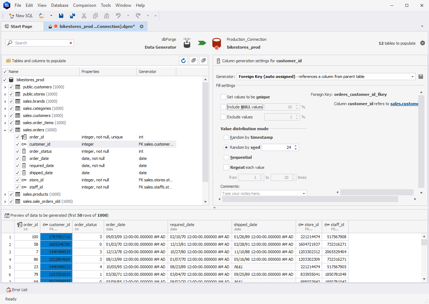This screenshot has width=429, height=304.
Task: Enable Exclude values checkbox
Action: [x=223, y=117]
